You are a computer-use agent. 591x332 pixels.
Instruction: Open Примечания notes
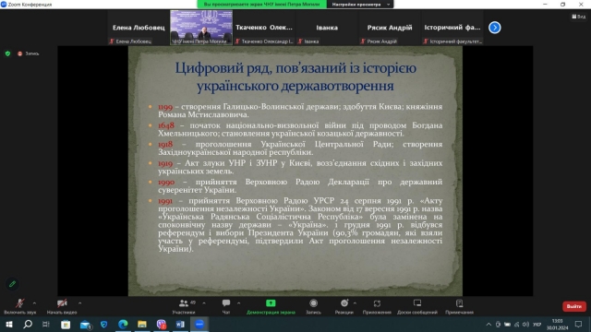[x=459, y=306]
